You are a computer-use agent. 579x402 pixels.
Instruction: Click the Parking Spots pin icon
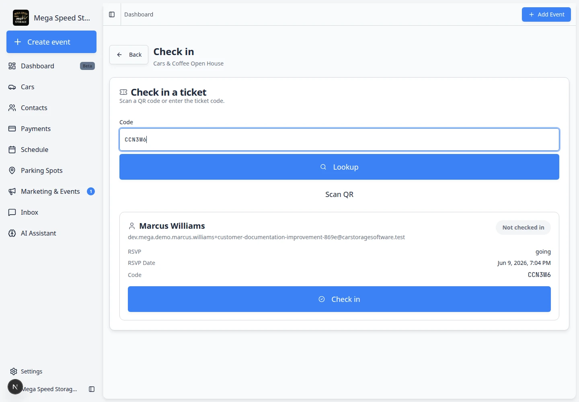pyautogui.click(x=12, y=170)
